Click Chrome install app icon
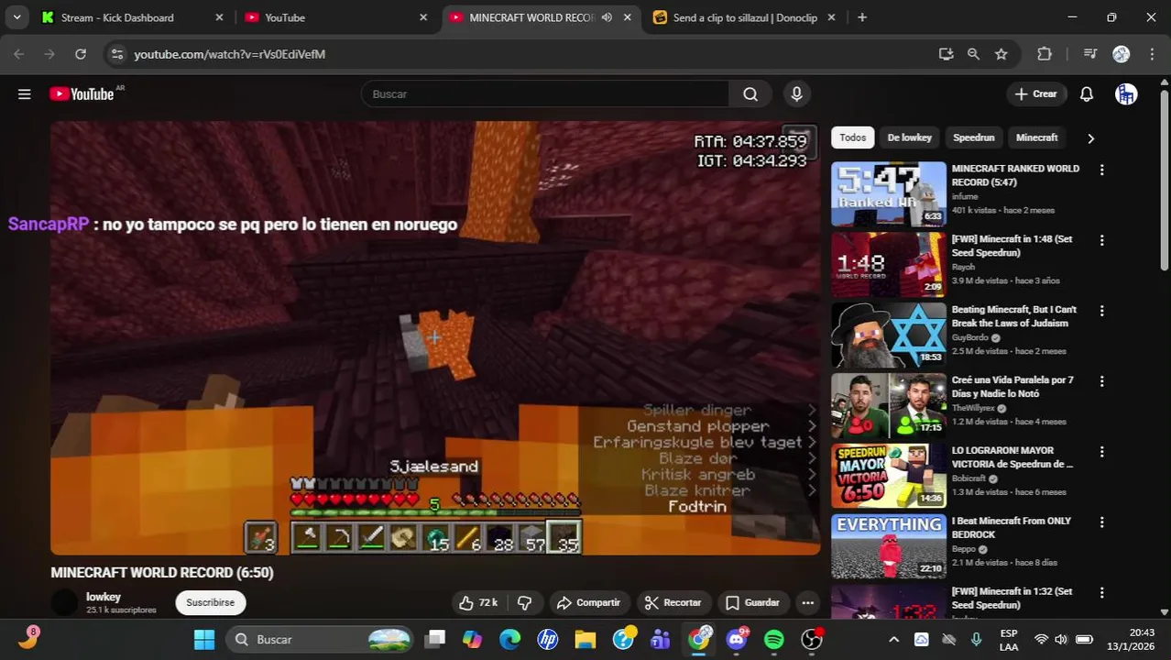 tap(946, 54)
